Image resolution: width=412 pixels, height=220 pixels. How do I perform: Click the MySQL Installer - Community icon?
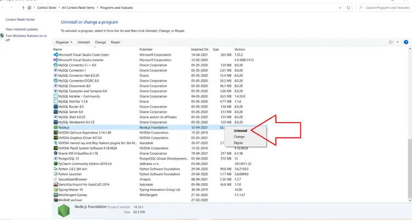point(55,96)
